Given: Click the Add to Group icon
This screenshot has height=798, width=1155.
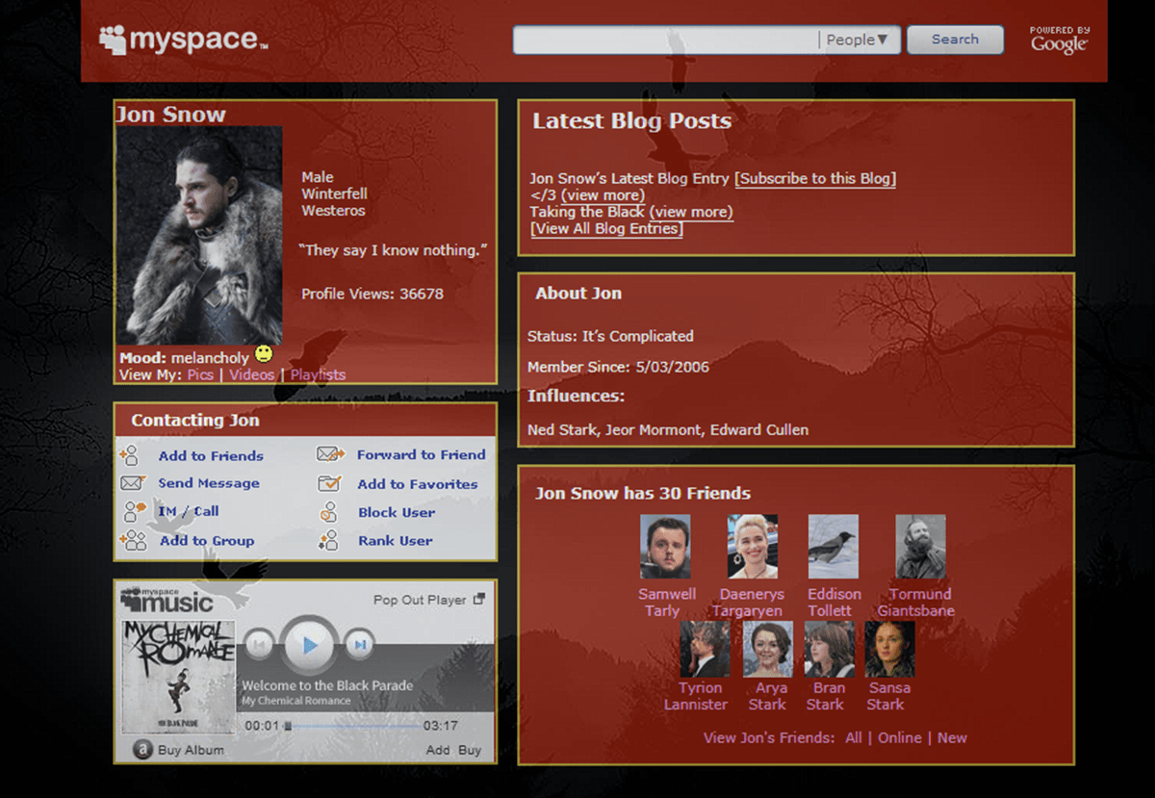Looking at the screenshot, I should [x=133, y=540].
